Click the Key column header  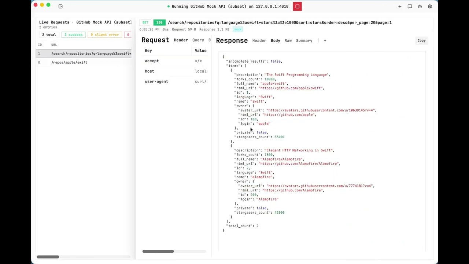coord(148,51)
